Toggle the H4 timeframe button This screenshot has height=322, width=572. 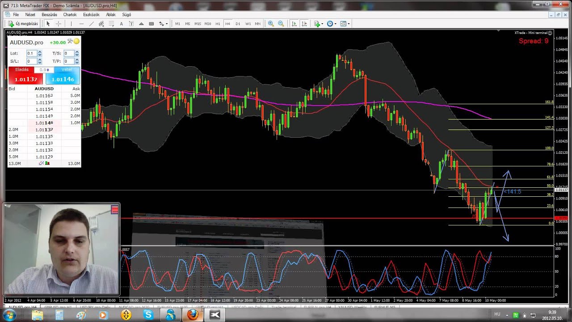(228, 24)
